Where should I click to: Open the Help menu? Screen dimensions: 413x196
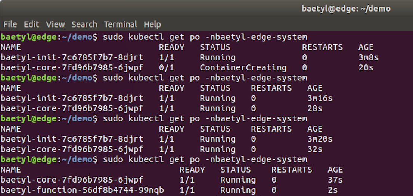152,25
